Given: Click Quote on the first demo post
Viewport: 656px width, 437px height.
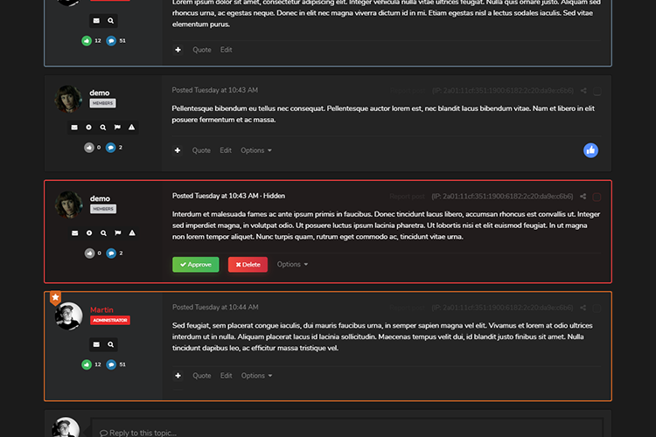Looking at the screenshot, I should 201,150.
